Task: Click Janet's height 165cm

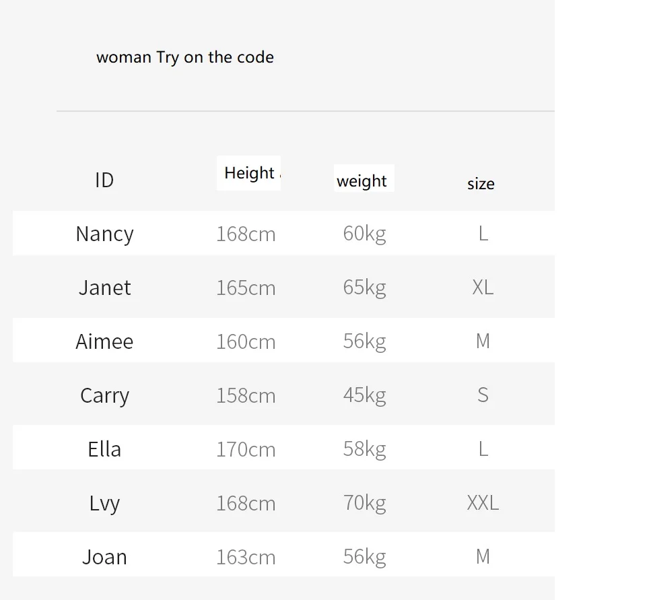Action: (246, 288)
